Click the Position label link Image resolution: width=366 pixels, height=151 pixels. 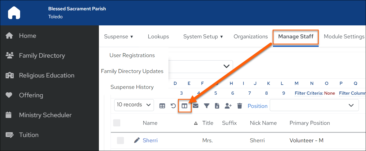tap(258, 106)
